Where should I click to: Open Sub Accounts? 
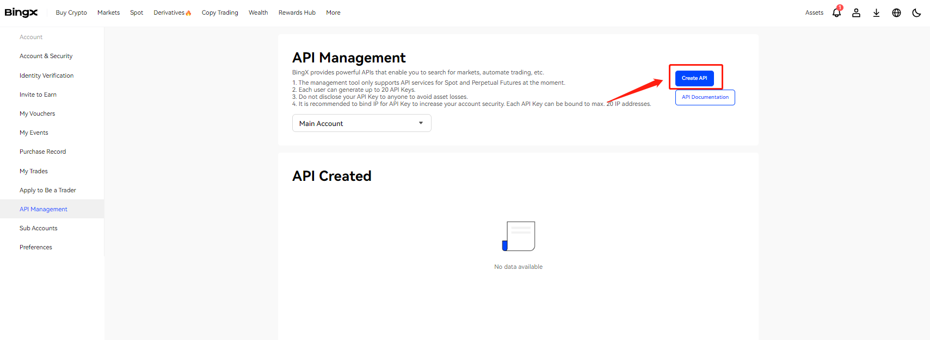(39, 228)
